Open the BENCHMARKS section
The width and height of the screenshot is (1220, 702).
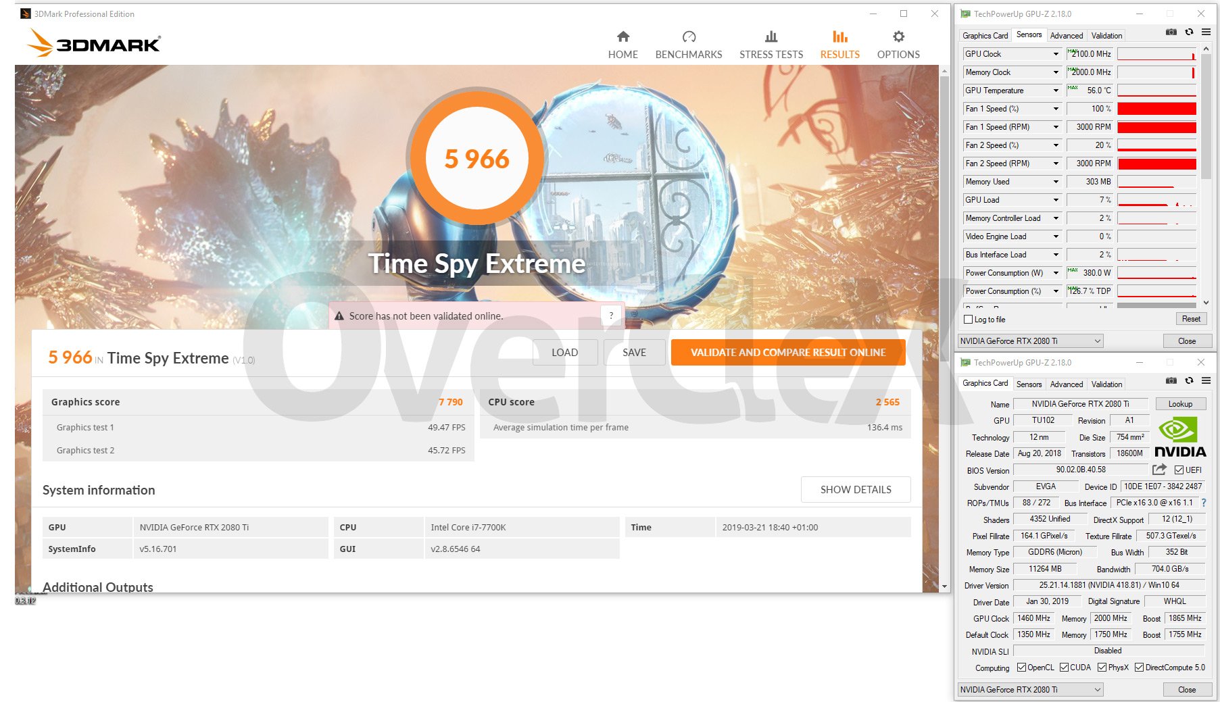(x=688, y=45)
